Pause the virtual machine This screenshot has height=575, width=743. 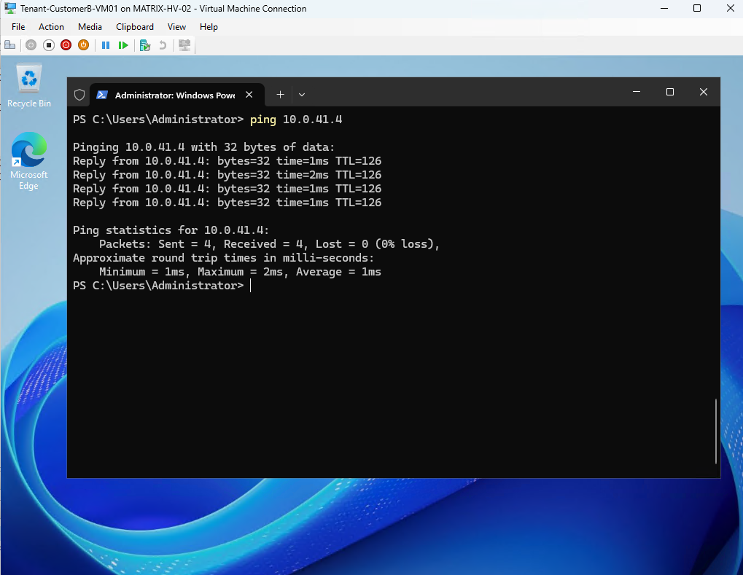pyautogui.click(x=106, y=45)
